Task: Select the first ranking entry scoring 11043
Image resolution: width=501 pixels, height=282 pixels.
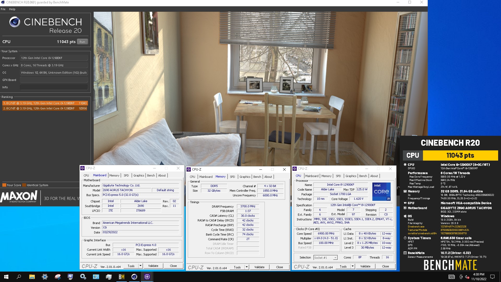Action: pyautogui.click(x=45, y=103)
